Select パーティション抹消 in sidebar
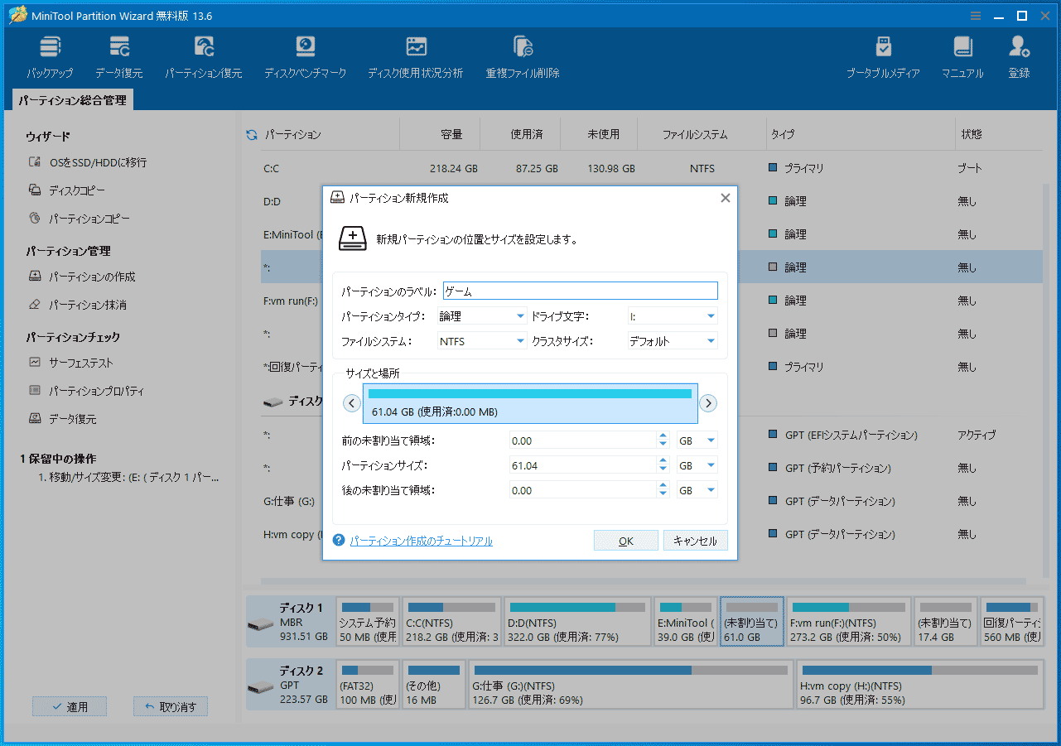The width and height of the screenshot is (1061, 746). pos(77,305)
